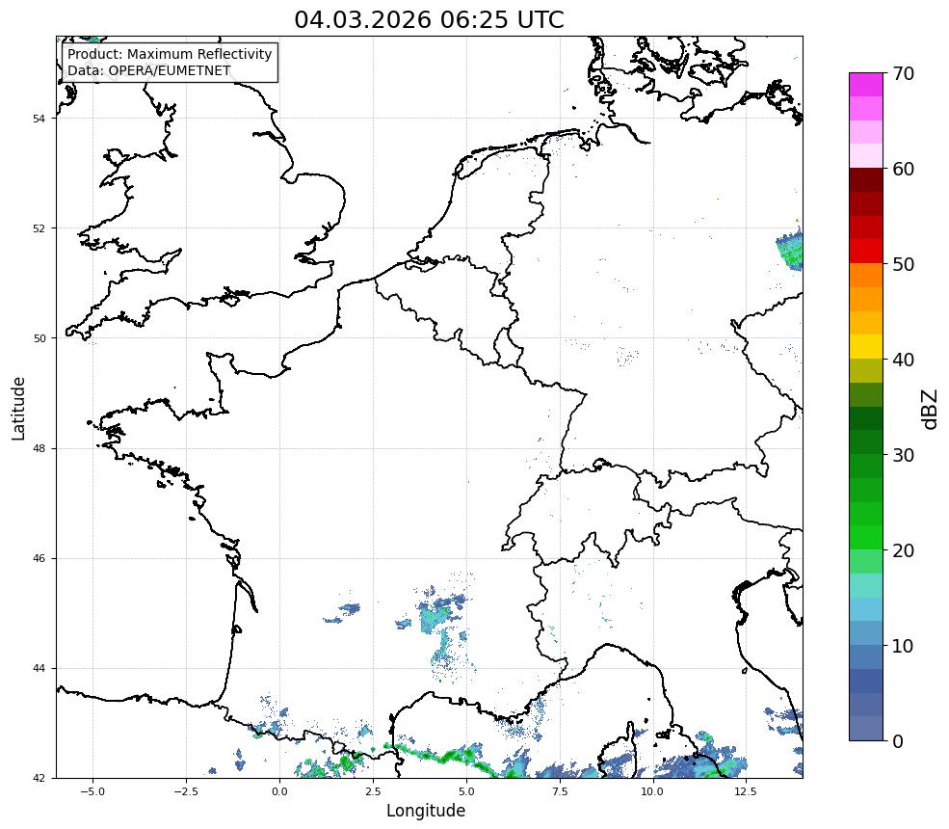Click the latitude tick label 46

point(39,558)
